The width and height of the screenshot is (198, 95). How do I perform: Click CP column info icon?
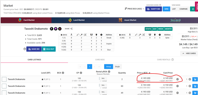tap(81, 73)
